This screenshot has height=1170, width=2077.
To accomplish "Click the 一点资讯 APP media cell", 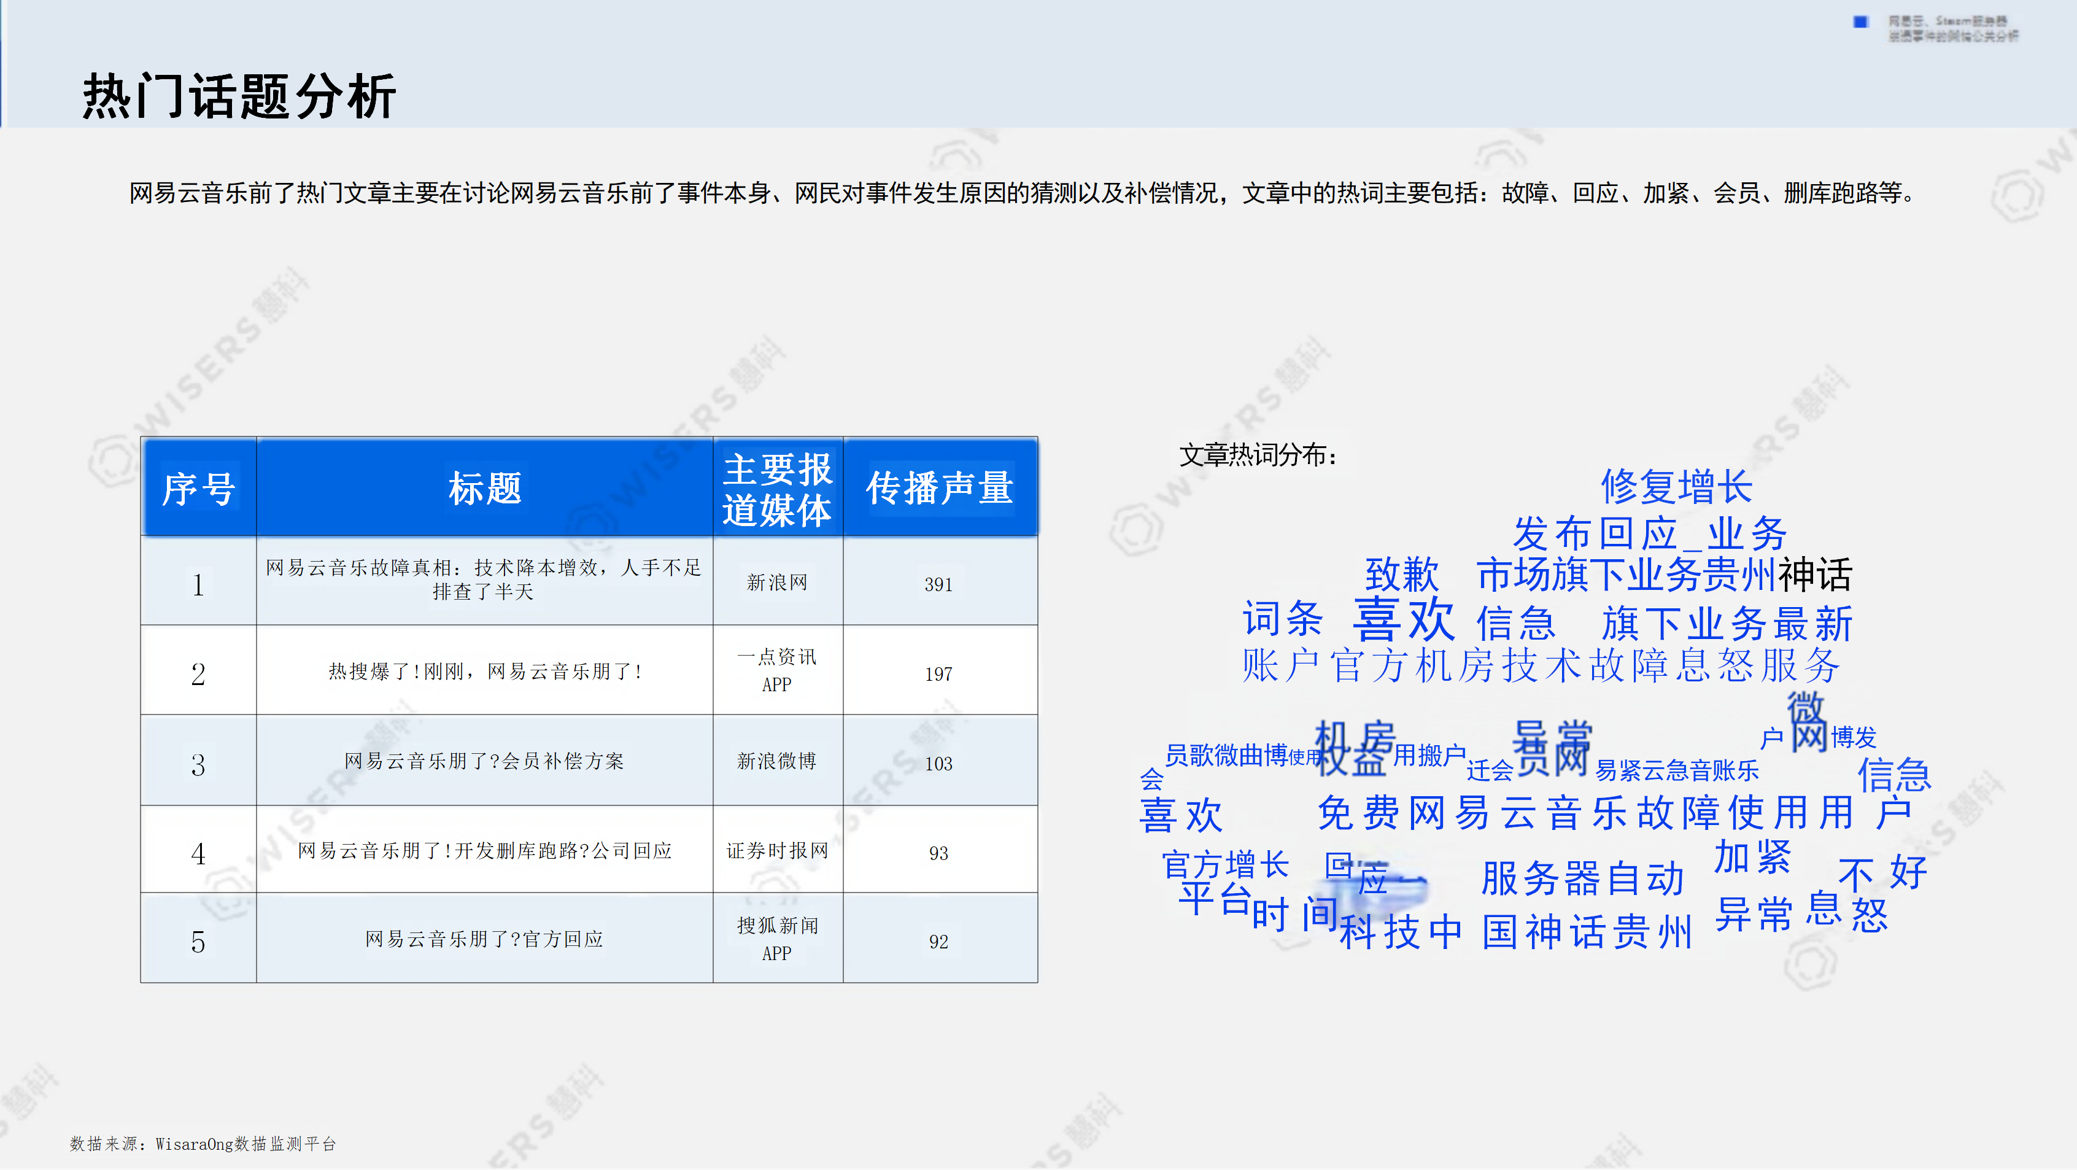I will point(777,670).
